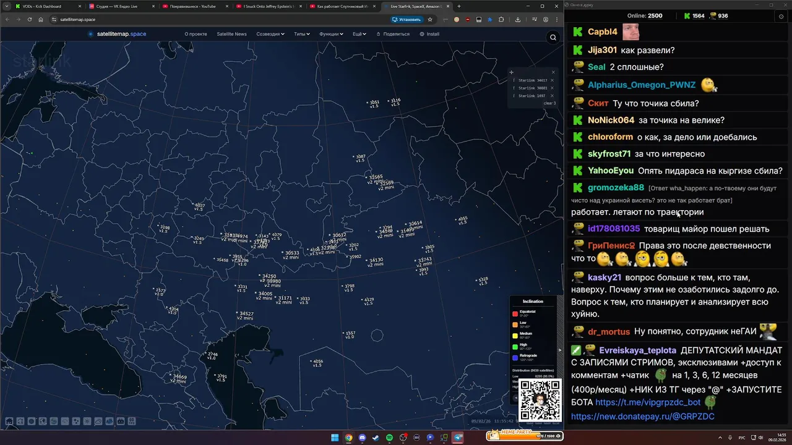Click the 60 FPS toggle in the bottom toolbar

pyautogui.click(x=132, y=422)
